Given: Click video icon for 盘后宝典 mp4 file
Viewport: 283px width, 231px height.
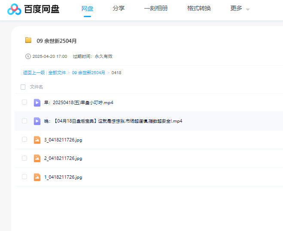Looking at the screenshot, I should click(37, 121).
